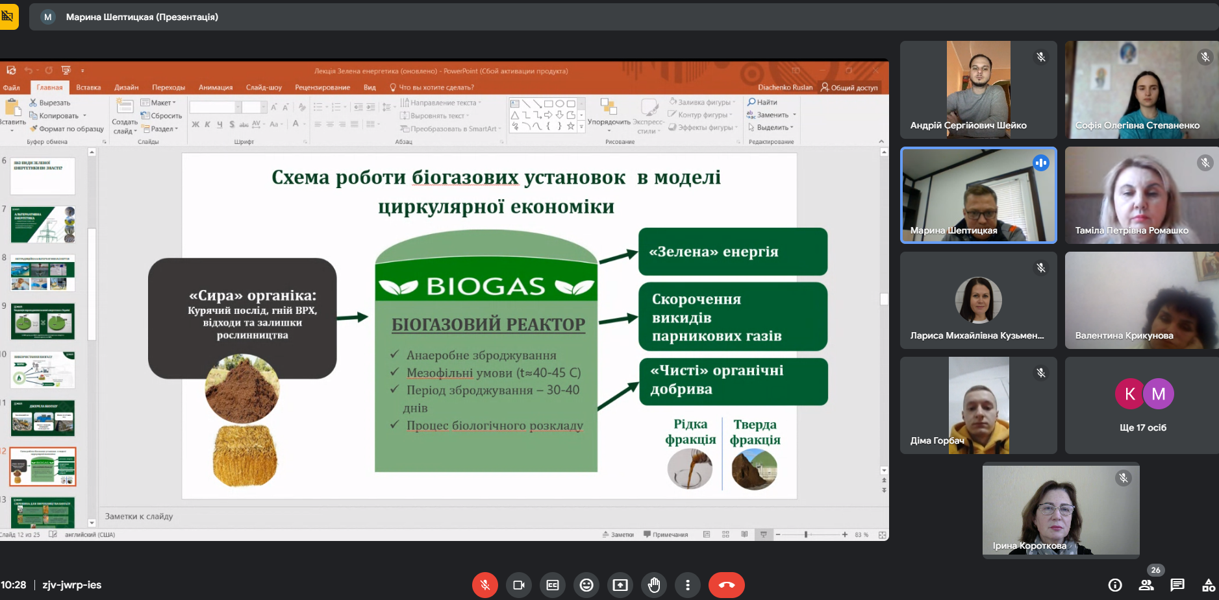Click Создать слайд new slide button
The image size is (1219, 600).
tap(124, 117)
